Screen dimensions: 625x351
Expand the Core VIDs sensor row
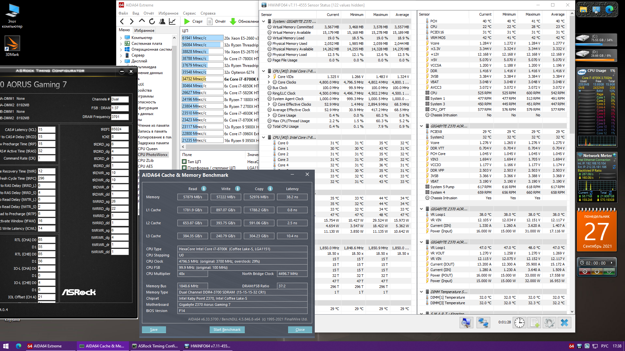pos(269,77)
